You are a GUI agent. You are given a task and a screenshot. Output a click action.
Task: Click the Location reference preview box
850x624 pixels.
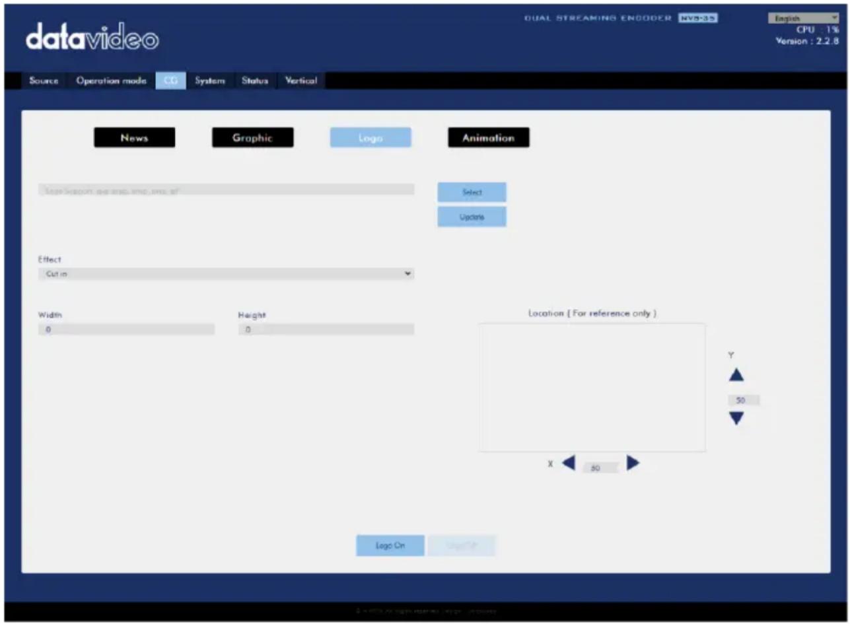[x=592, y=388]
